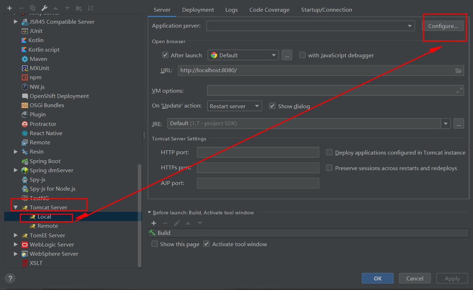Image resolution: width=473 pixels, height=290 pixels.
Task: Click in the AJP port field
Action: [x=258, y=183]
